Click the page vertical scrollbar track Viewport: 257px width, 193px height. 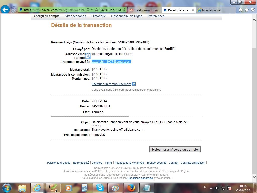pyautogui.click(x=254, y=99)
